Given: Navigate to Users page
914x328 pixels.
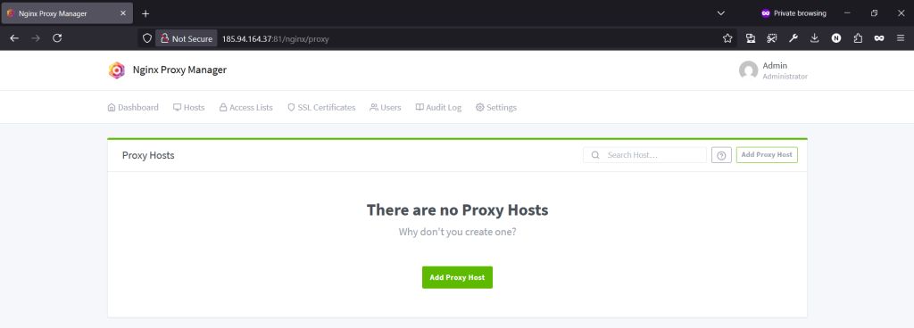Looking at the screenshot, I should pyautogui.click(x=386, y=108).
